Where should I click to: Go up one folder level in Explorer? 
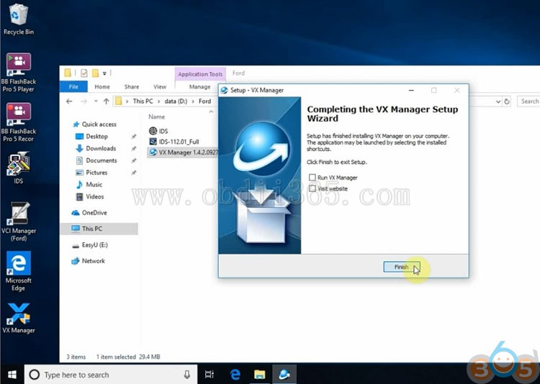pos(107,101)
